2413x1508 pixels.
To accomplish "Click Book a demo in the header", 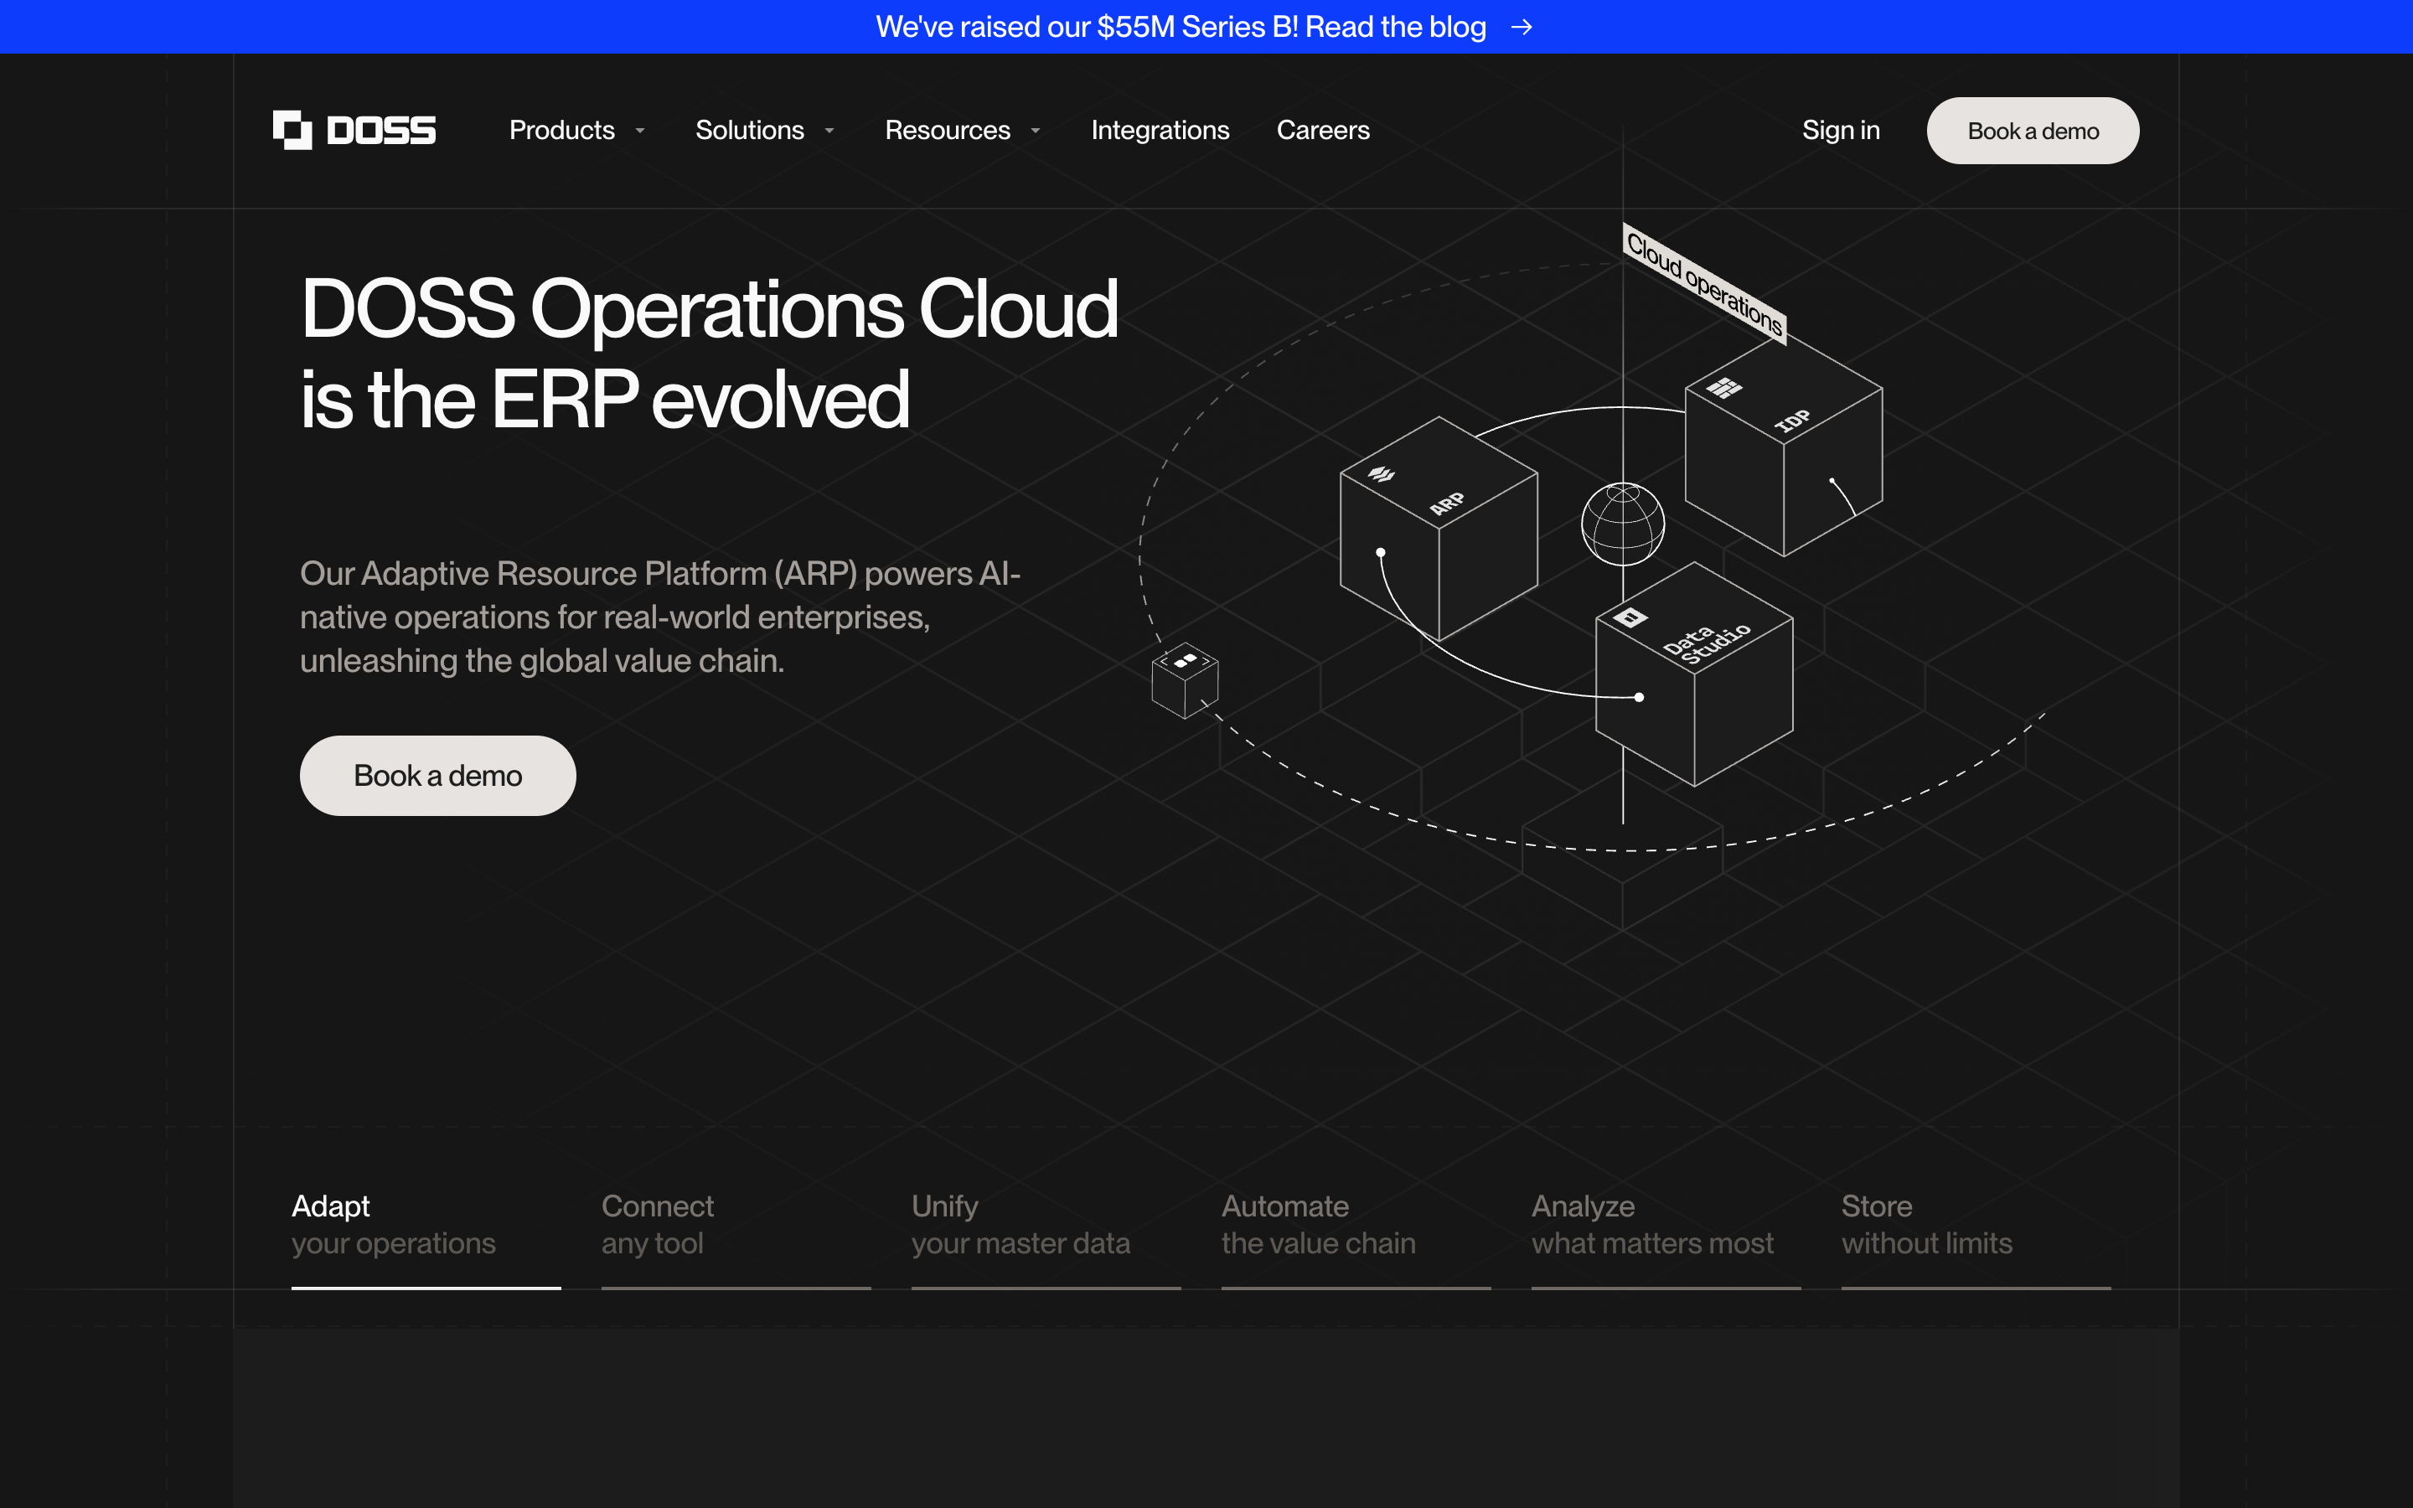I will pyautogui.click(x=2032, y=131).
